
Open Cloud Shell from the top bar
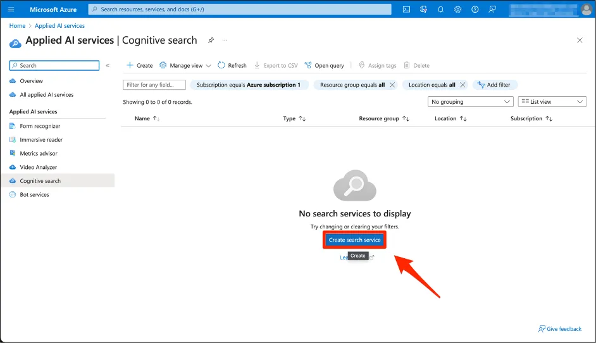tap(406, 9)
